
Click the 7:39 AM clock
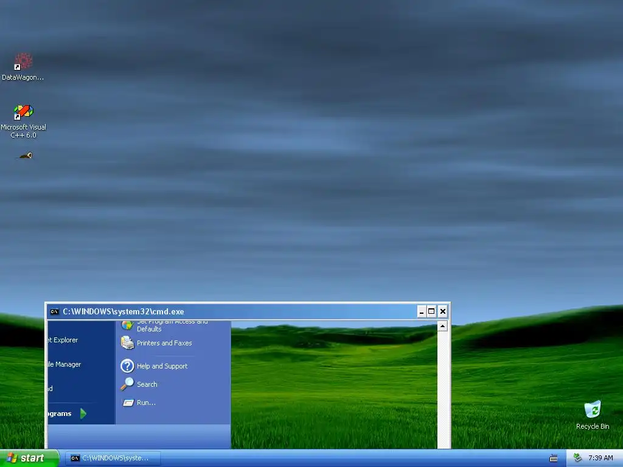pyautogui.click(x=600, y=458)
